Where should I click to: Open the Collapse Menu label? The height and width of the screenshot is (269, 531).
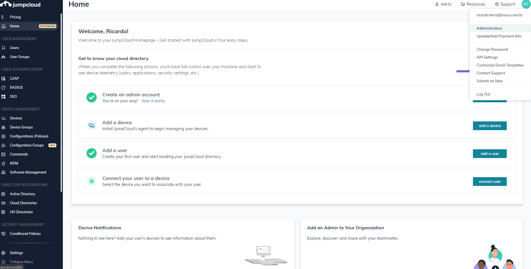[21, 262]
